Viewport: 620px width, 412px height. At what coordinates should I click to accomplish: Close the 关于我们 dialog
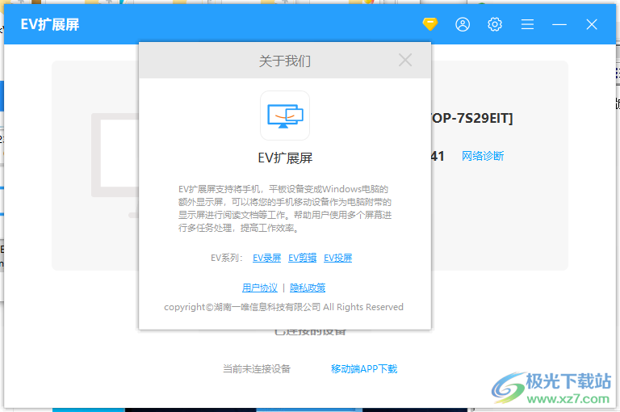tap(405, 60)
